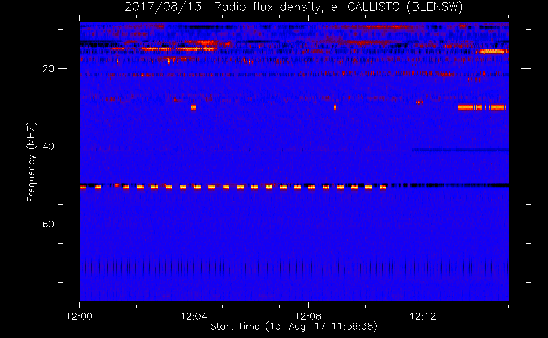Click the bright 30 MHz burst near 12:04
Image resolution: width=548 pixels, height=338 pixels.
tap(194, 107)
